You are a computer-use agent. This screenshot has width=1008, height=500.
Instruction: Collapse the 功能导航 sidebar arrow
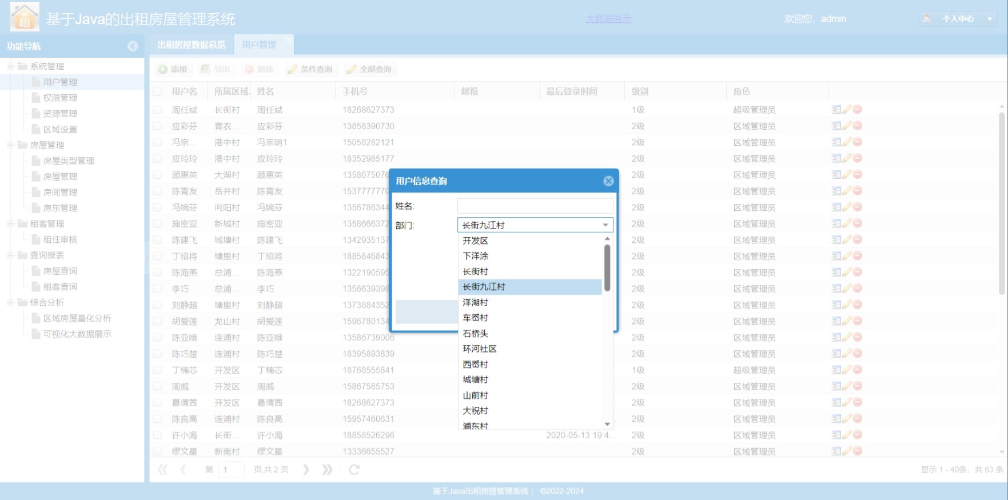tap(133, 46)
